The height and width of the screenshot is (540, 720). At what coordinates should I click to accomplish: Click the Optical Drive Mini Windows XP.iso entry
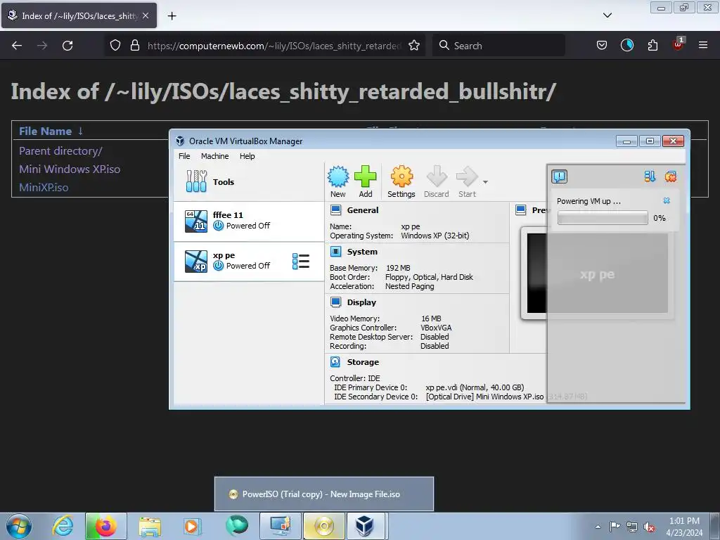(484, 397)
